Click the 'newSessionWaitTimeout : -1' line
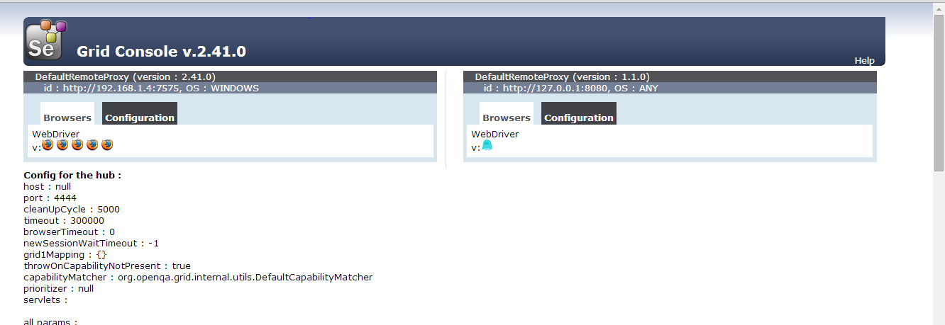945x325 pixels. (92, 243)
